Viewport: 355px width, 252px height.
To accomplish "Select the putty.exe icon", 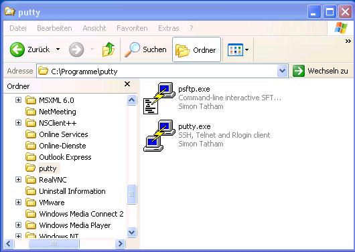I will tap(159, 136).
